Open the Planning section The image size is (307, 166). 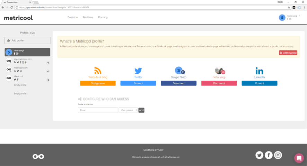click(103, 17)
